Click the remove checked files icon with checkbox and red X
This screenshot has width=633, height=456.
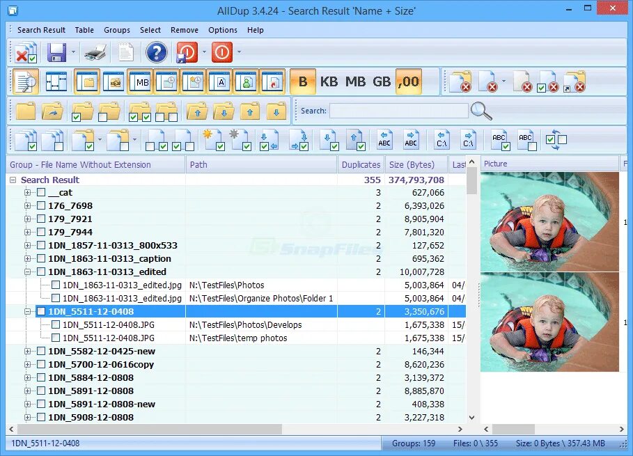[547, 82]
